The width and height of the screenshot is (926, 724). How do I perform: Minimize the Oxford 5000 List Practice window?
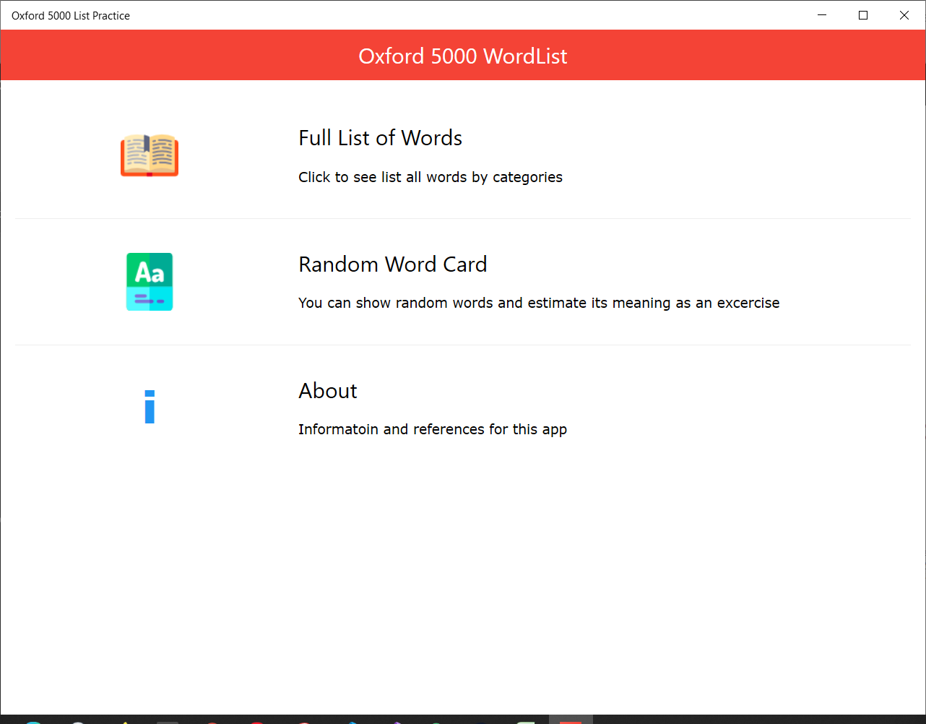click(822, 15)
